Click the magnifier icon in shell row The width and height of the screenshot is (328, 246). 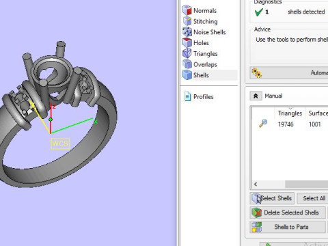(x=263, y=123)
